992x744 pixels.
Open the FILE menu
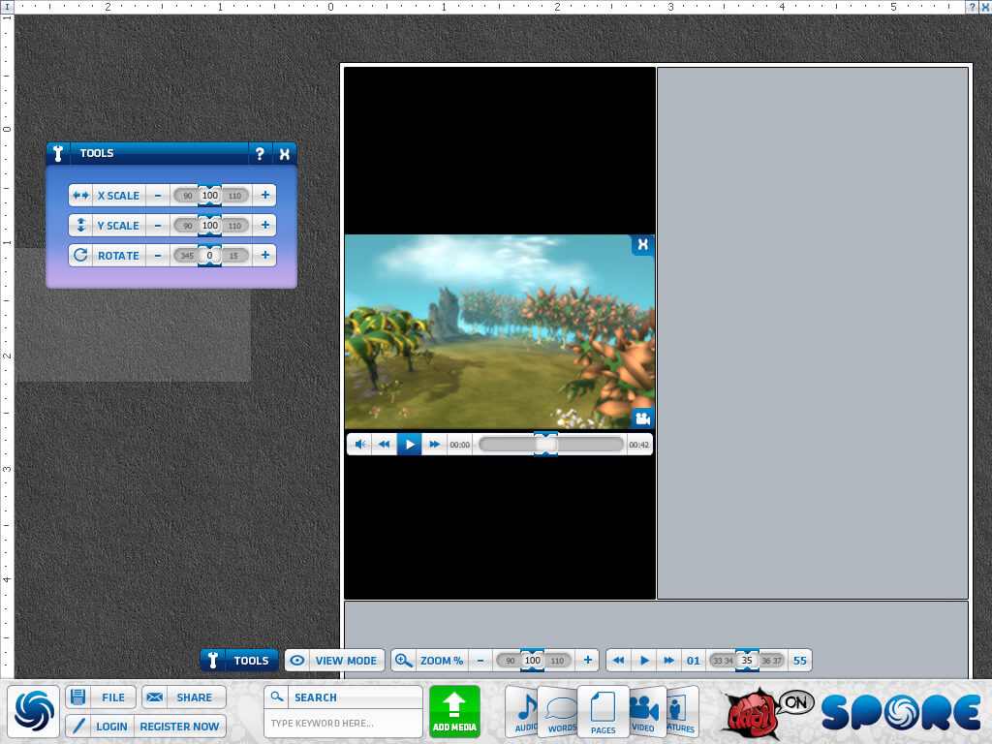coord(101,697)
